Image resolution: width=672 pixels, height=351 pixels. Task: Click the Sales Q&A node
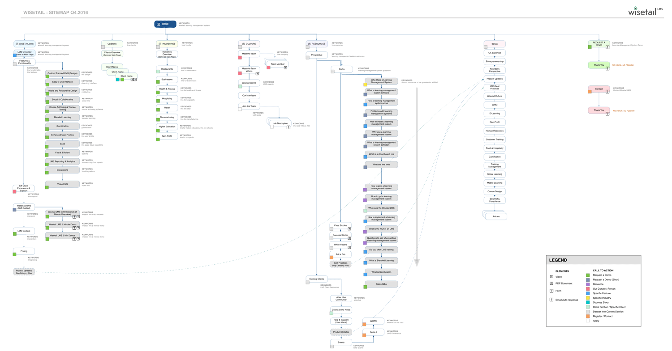tap(381, 284)
